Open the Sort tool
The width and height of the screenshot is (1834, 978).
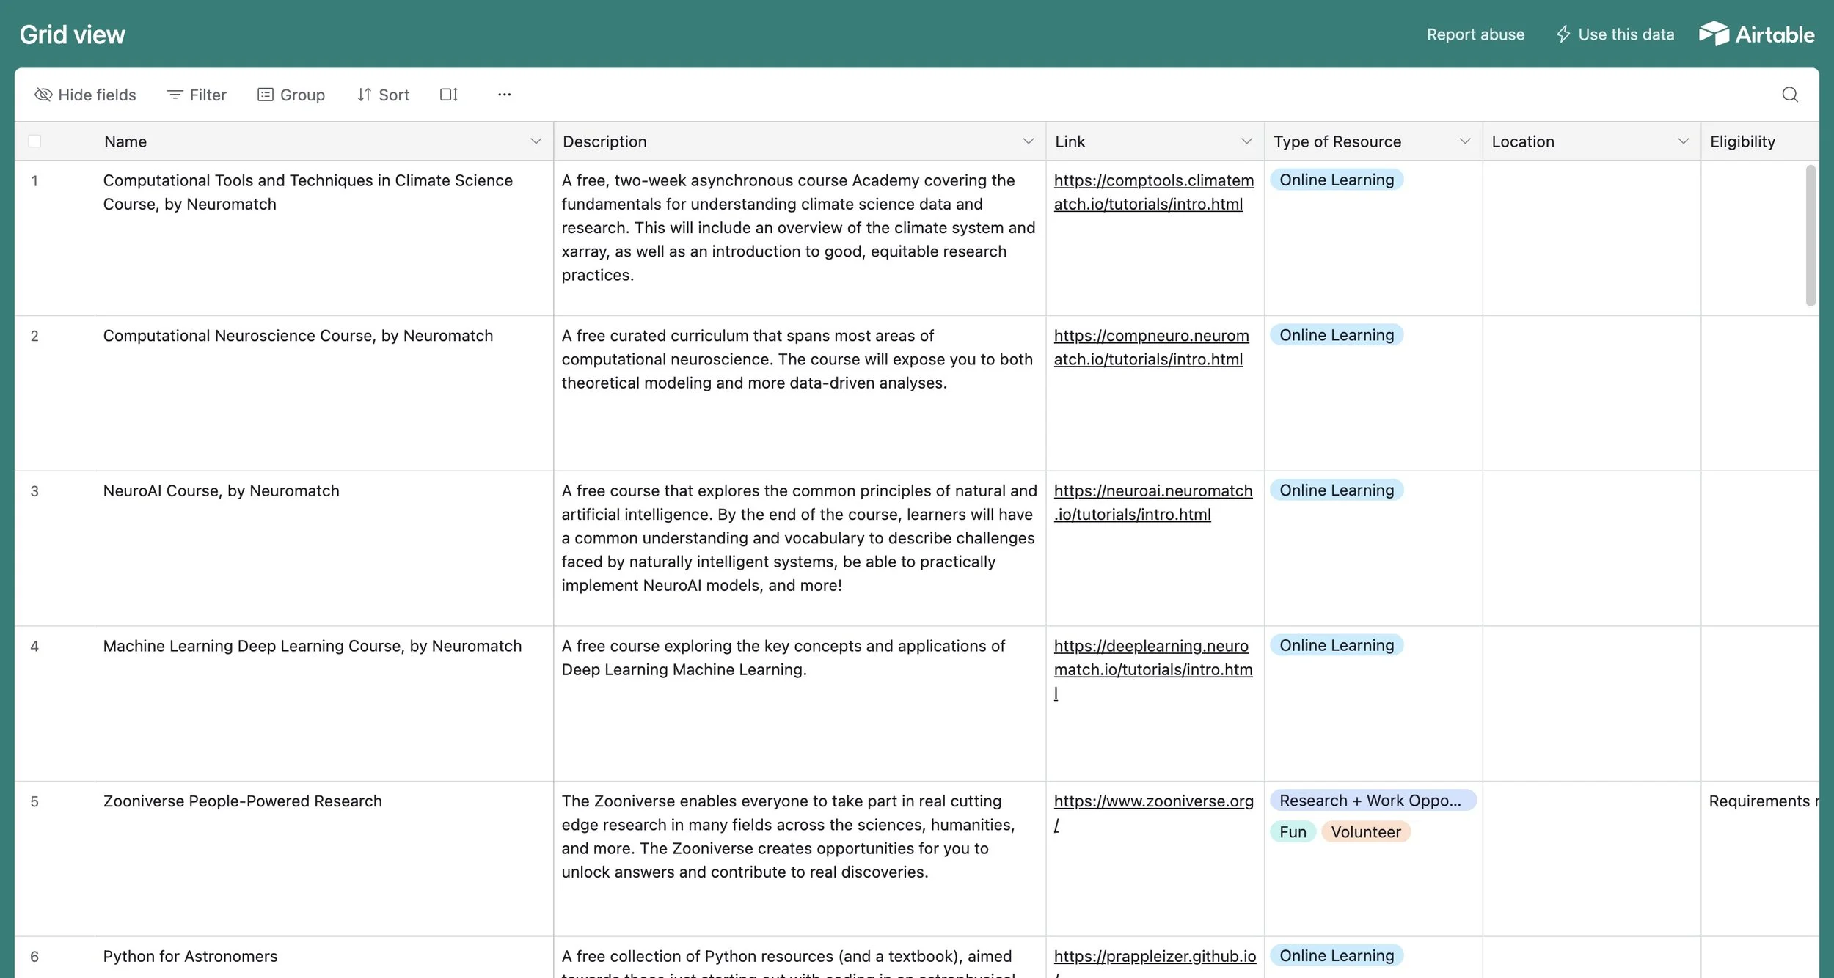click(x=383, y=95)
